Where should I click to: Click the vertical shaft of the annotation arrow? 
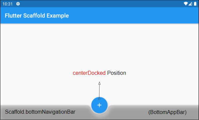[99, 91]
